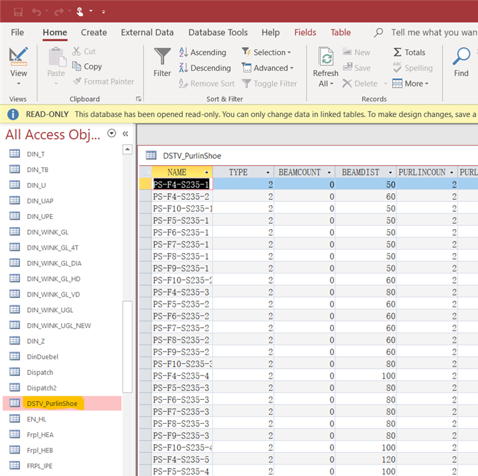Open navigation pane category menu arrow
Viewport: 478px width, 476px height.
(112, 133)
